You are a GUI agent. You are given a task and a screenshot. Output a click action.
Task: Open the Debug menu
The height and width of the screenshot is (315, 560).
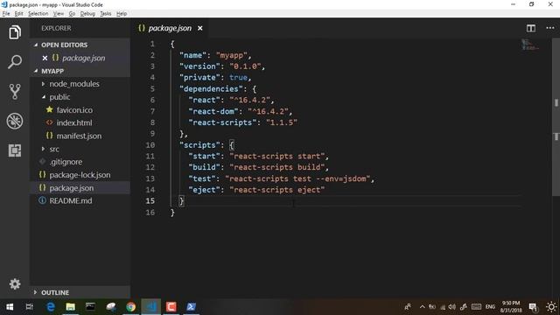point(87,14)
